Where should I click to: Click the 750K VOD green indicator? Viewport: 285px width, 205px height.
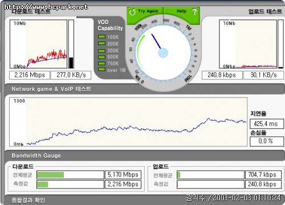coord(101,63)
